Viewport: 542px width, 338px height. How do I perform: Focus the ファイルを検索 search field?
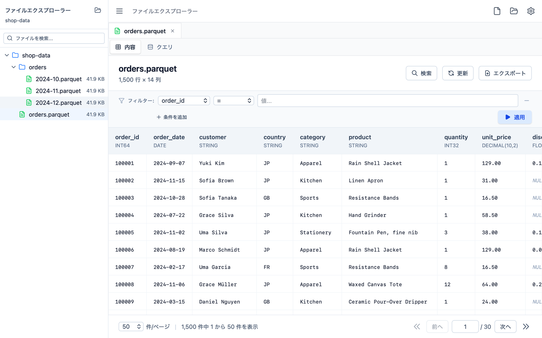point(54,38)
